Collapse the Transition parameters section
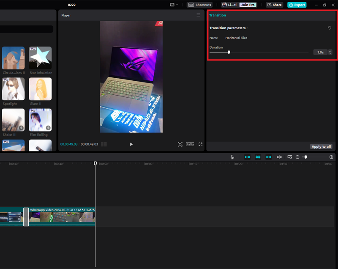This screenshot has height=269, width=338. 248,28
